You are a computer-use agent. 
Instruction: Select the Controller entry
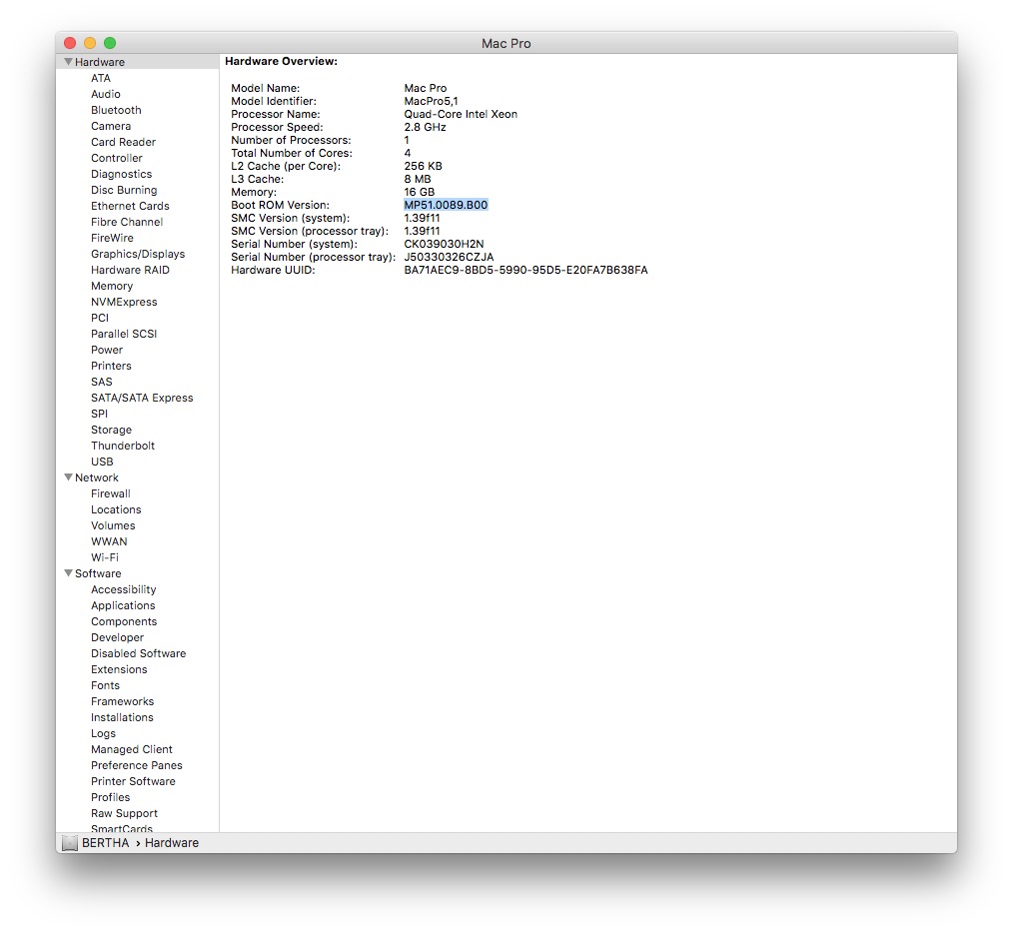(x=116, y=158)
